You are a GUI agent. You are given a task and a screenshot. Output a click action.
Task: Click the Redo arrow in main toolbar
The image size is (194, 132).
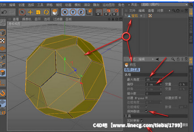point(12,12)
